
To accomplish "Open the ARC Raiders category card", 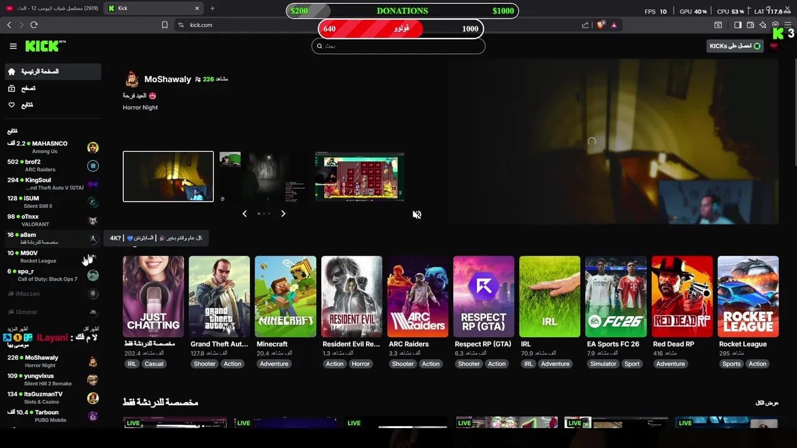I will pos(417,297).
